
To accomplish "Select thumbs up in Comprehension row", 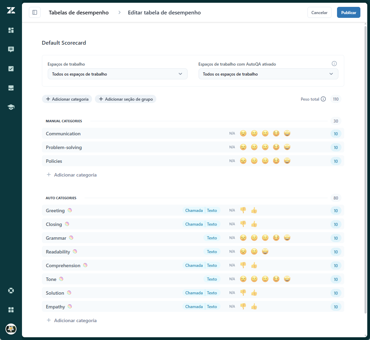I will coord(254,265).
